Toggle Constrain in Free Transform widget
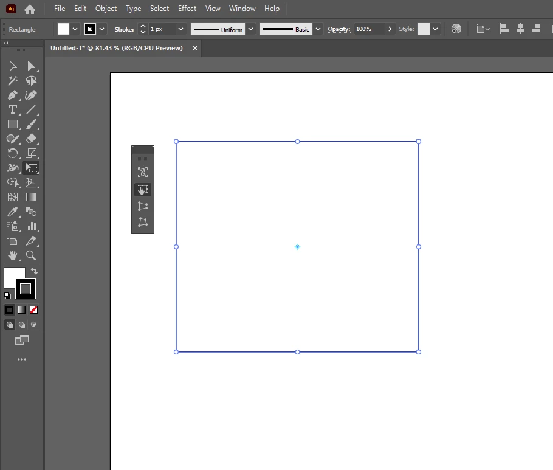Viewport: 553px width, 470px height. point(143,172)
